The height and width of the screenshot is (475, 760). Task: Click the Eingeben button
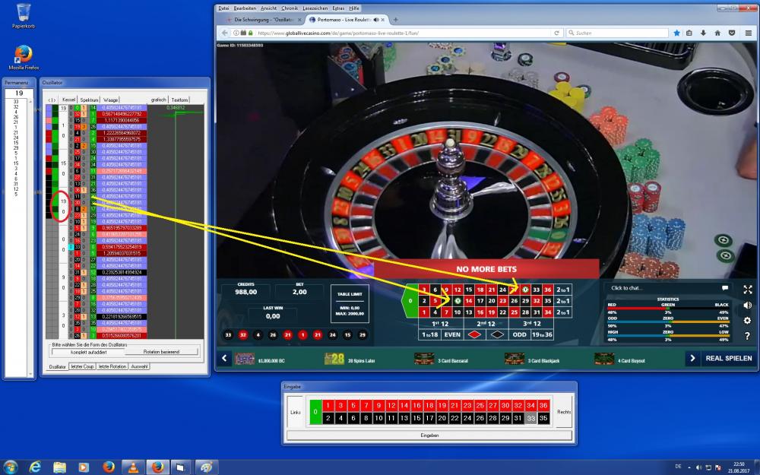point(429,435)
